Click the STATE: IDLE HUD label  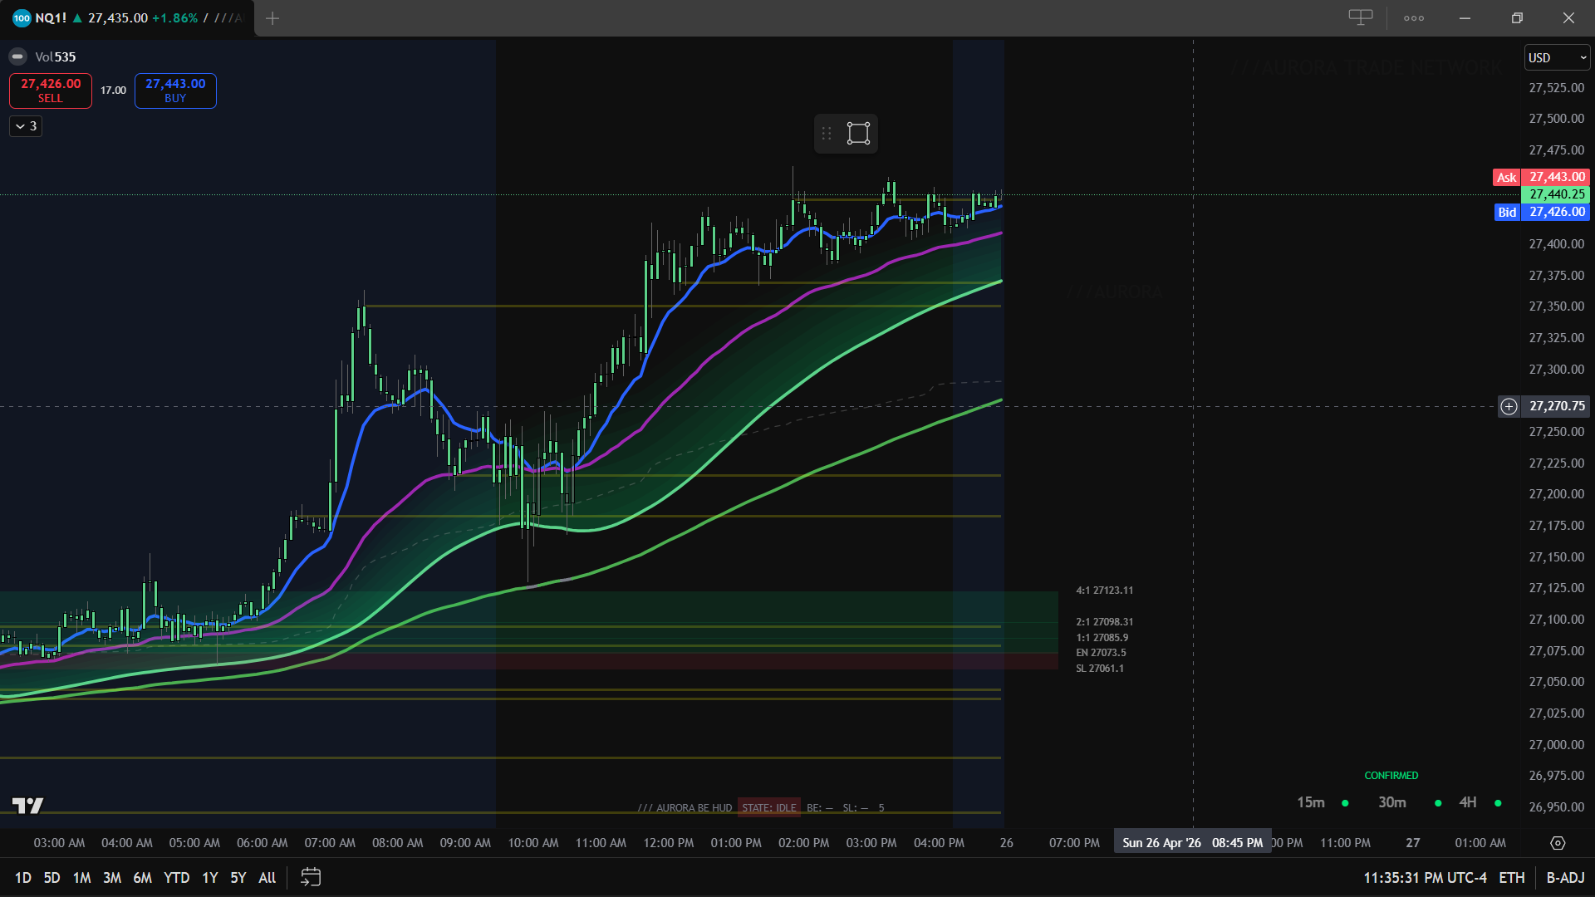pyautogui.click(x=769, y=807)
